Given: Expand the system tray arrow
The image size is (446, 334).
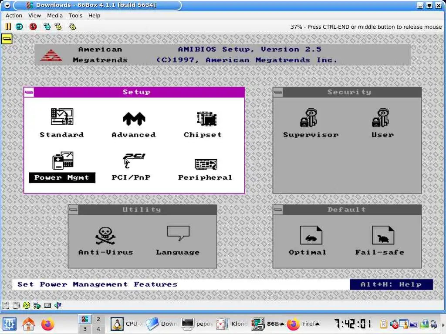Looking at the screenshot, I should (x=443, y=324).
